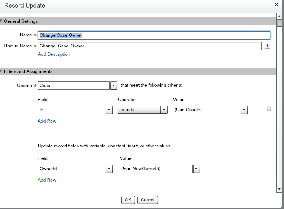Close the Record Update dialog

(x=276, y=5)
